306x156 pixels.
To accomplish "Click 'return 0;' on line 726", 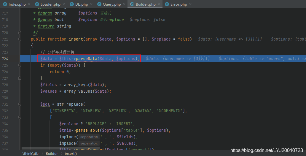I will (x=60, y=72).
